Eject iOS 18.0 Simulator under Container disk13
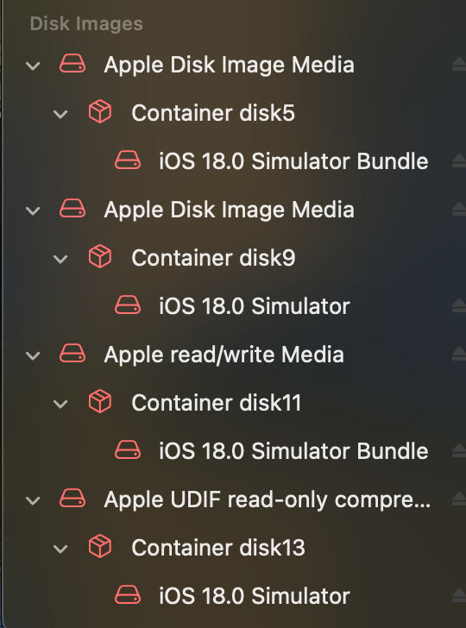The height and width of the screenshot is (628, 466). click(459, 595)
